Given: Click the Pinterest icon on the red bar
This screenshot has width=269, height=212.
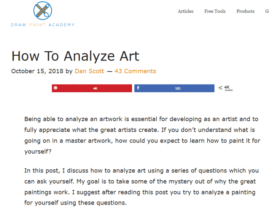Looking at the screenshot, I should coord(55,88).
